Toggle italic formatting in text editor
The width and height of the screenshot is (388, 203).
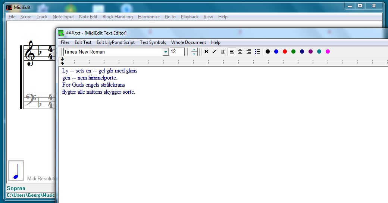[214, 52]
